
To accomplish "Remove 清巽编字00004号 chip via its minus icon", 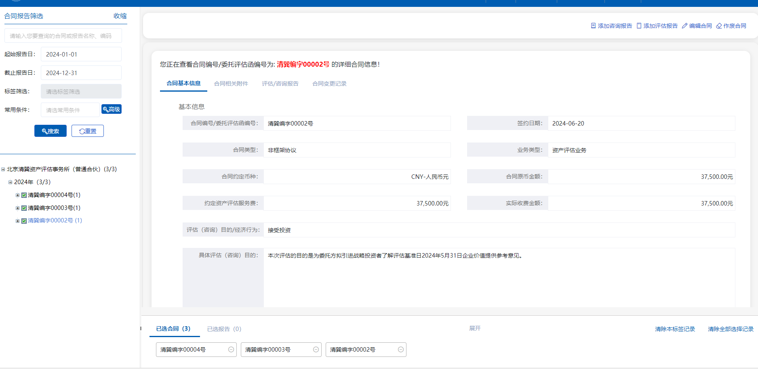I will (x=231, y=350).
